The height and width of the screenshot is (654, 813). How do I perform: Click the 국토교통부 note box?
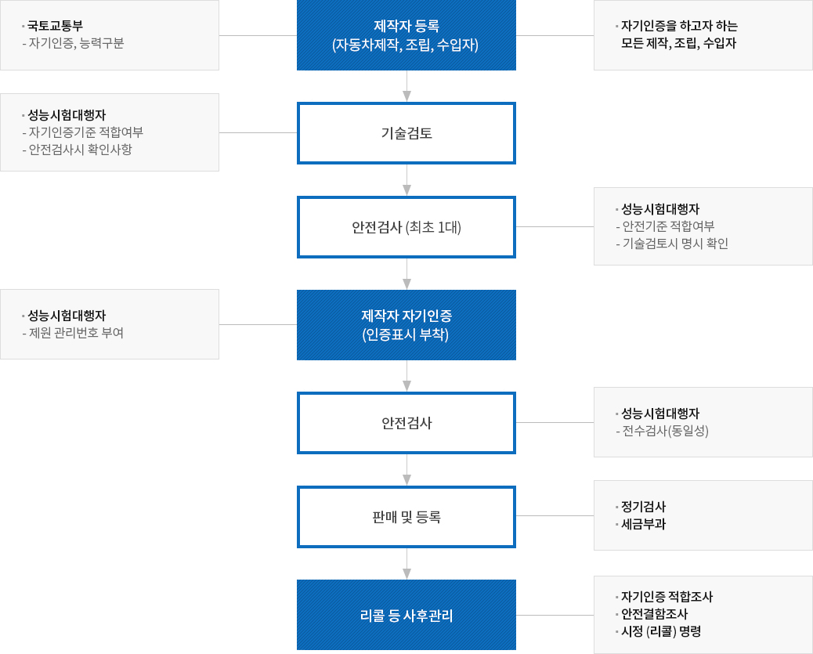pyautogui.click(x=110, y=35)
